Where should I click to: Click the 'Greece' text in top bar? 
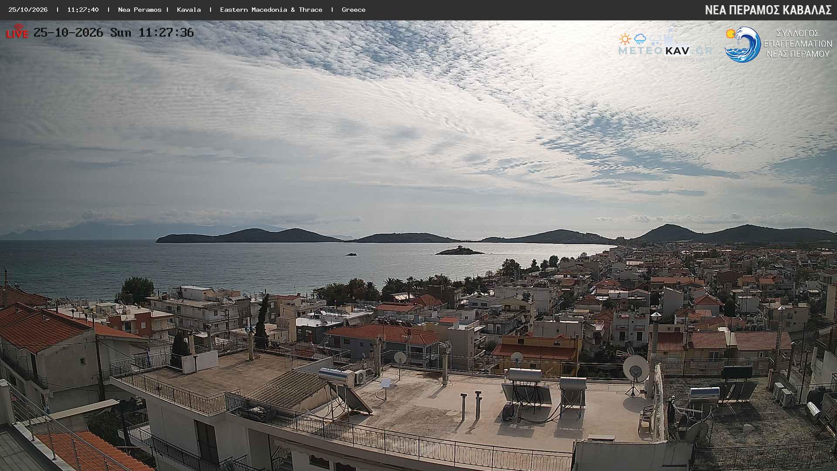[354, 10]
